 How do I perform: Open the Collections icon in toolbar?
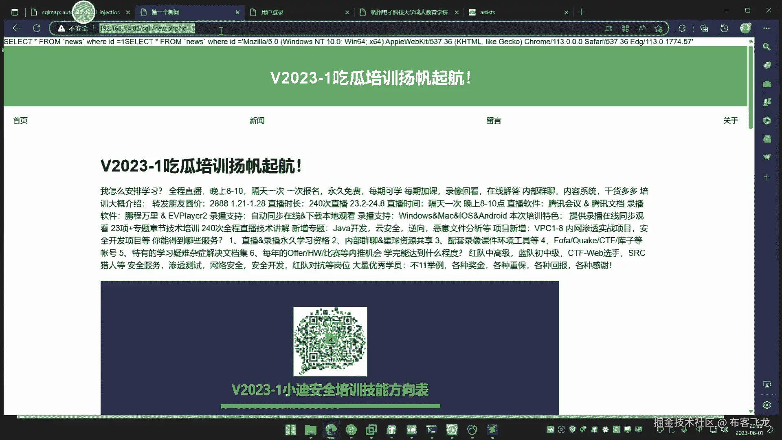click(704, 28)
